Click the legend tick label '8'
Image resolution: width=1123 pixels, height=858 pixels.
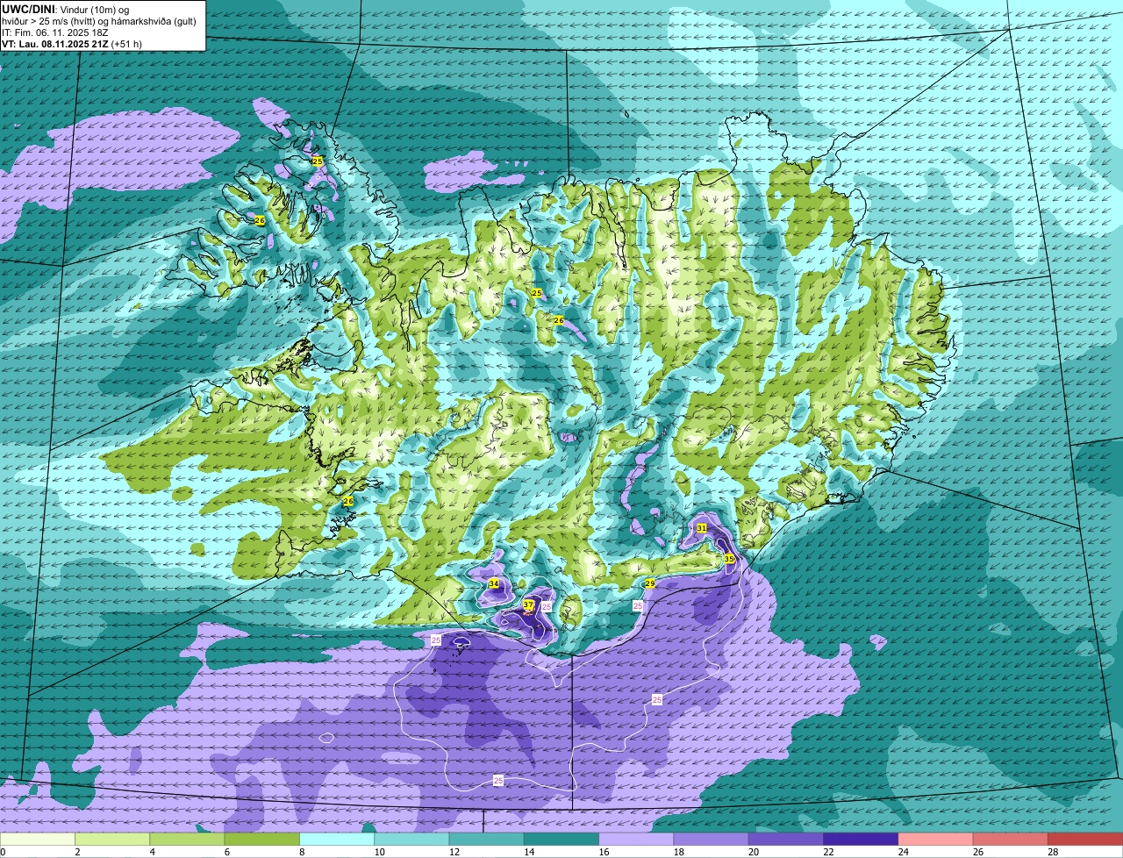(302, 851)
